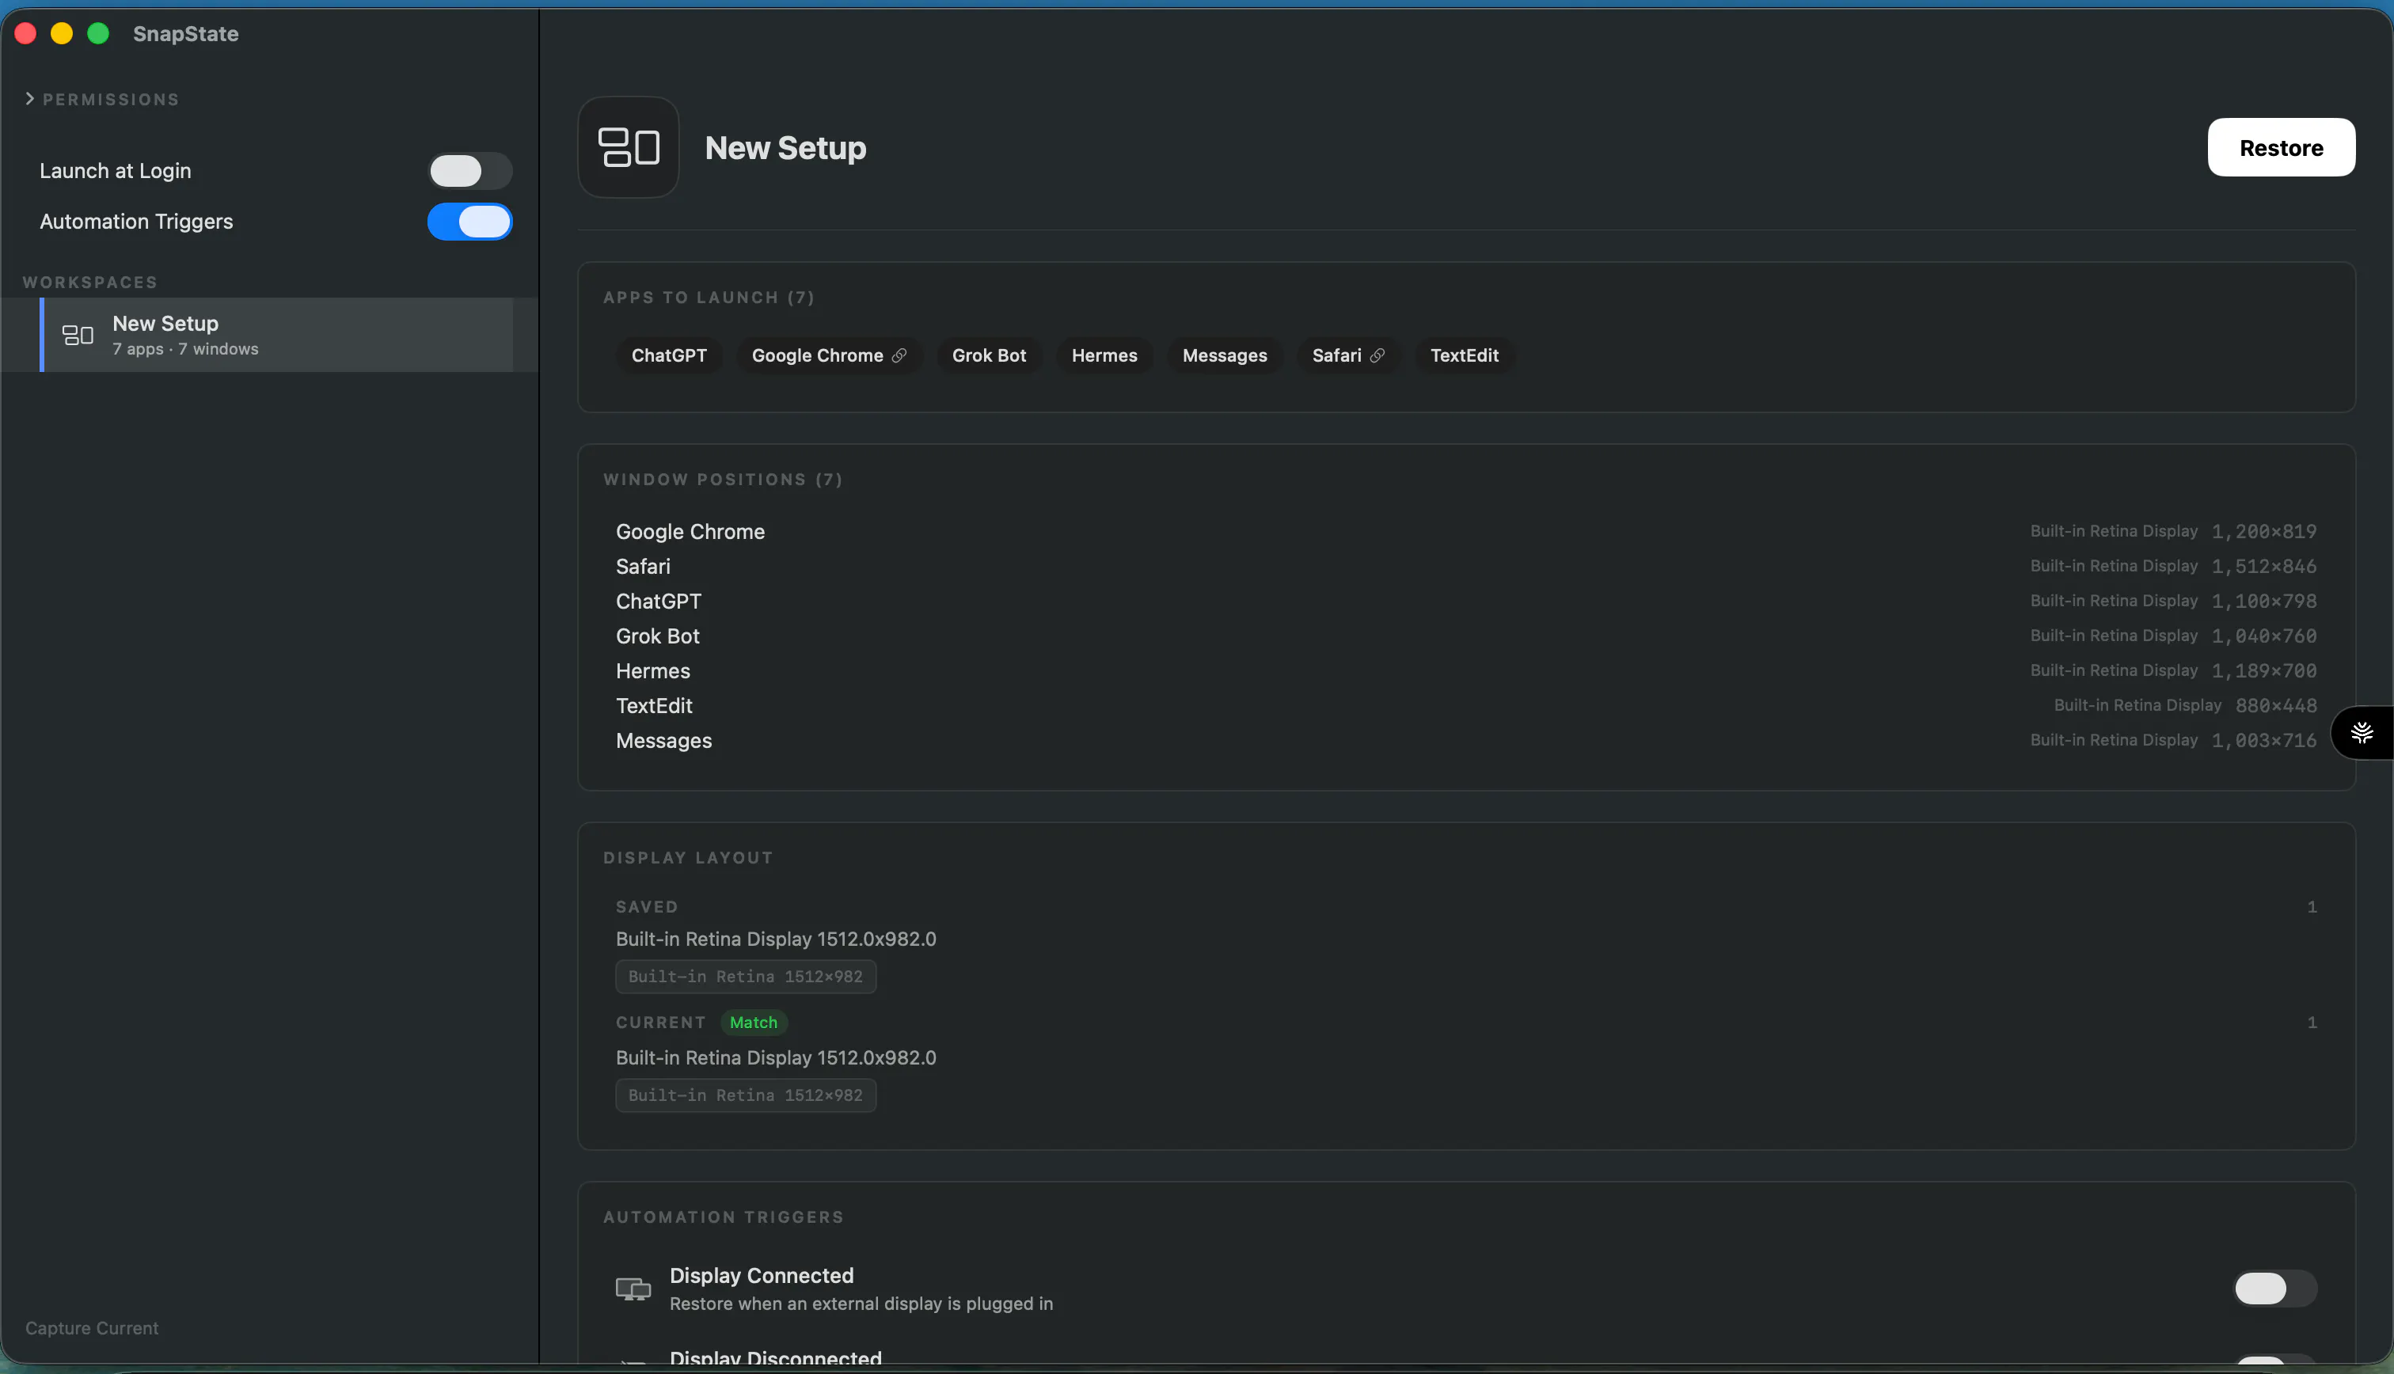Click the 1,512×846 size value
Screen dimensions: 2394x1374
click(2264, 566)
